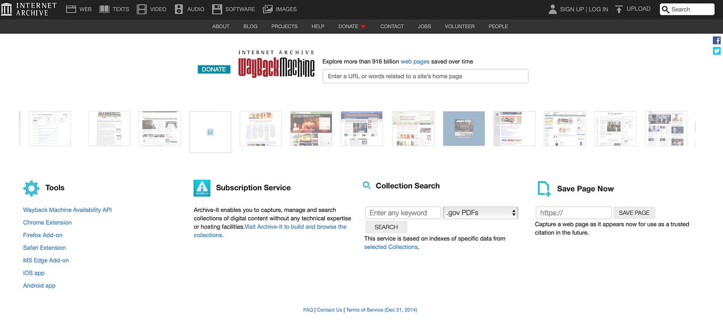Click the LOG IN link
The image size is (723, 320).
pyautogui.click(x=598, y=9)
